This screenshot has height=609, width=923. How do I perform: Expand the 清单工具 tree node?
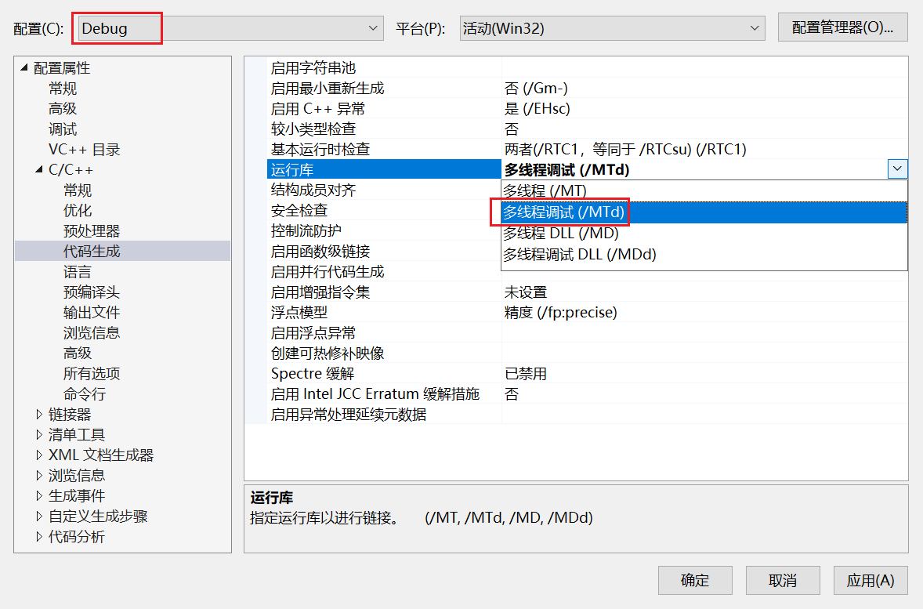39,435
